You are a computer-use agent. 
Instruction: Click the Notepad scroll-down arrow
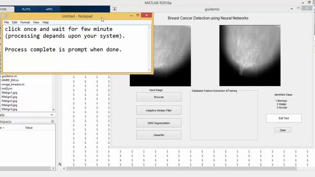(x=149, y=70)
